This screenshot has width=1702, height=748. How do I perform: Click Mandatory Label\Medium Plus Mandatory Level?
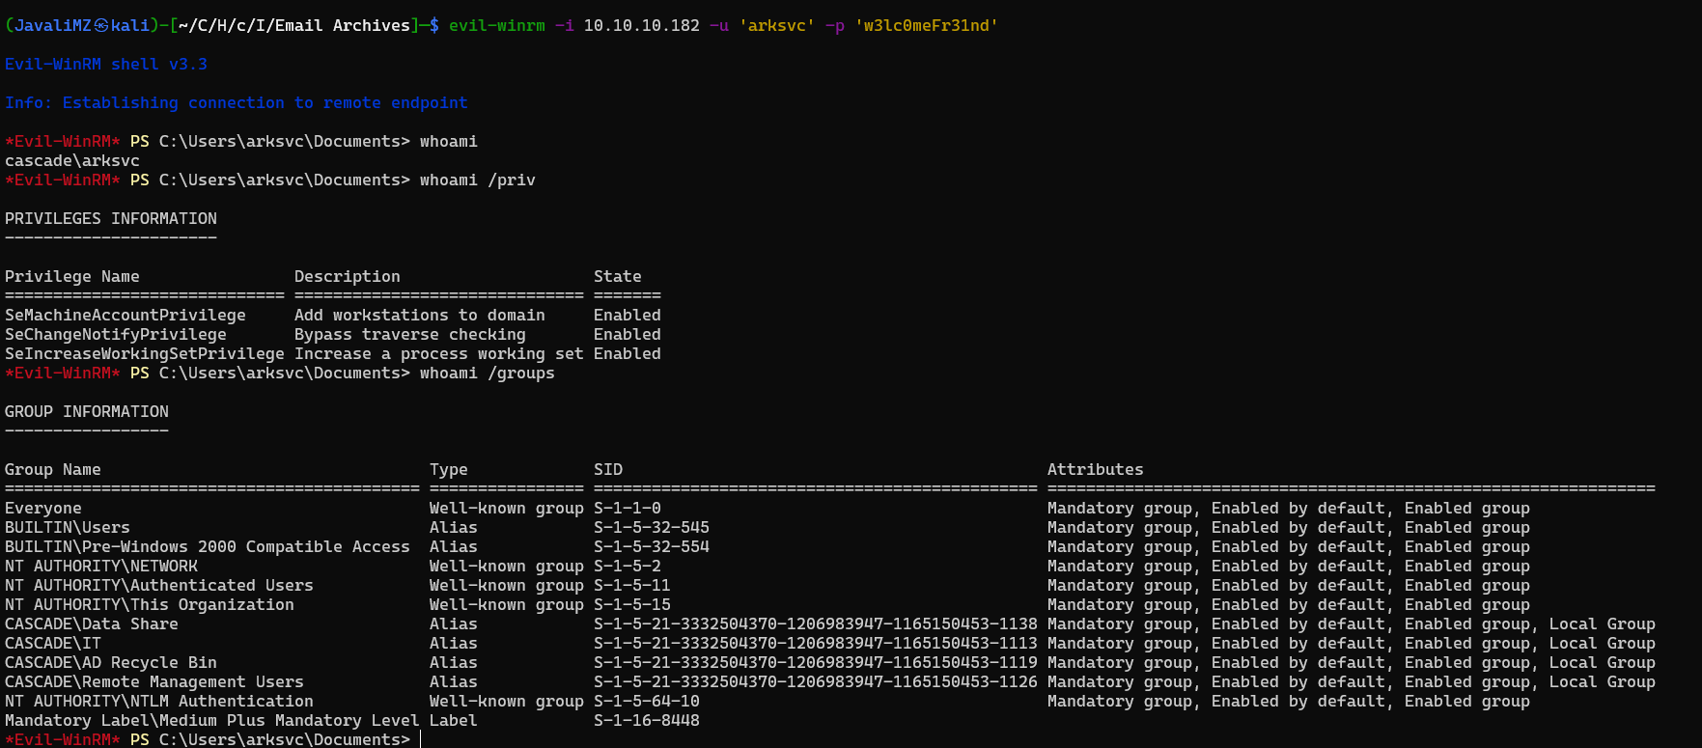click(x=212, y=720)
